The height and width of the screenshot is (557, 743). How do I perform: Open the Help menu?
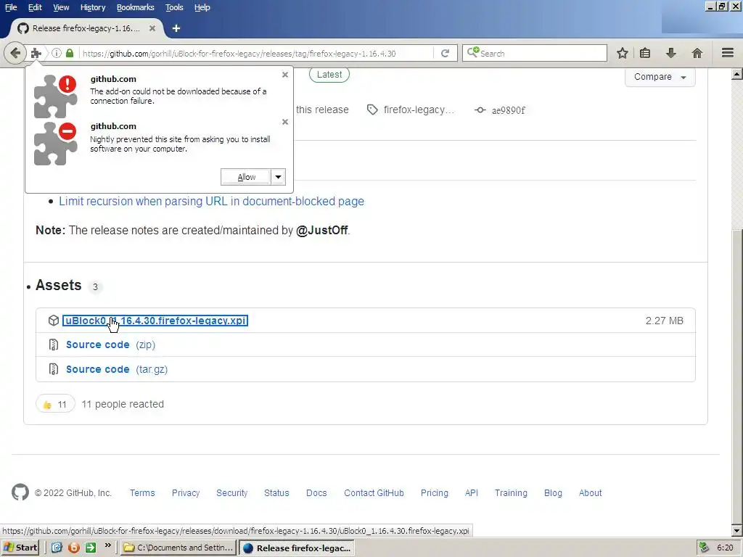tap(202, 7)
